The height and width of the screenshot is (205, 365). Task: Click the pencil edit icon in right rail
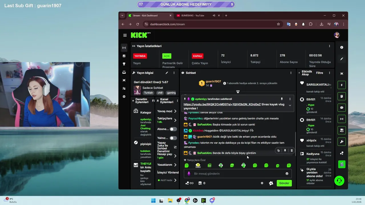[342, 59]
